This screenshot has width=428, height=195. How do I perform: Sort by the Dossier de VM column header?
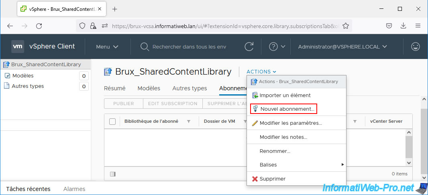(x=220, y=121)
